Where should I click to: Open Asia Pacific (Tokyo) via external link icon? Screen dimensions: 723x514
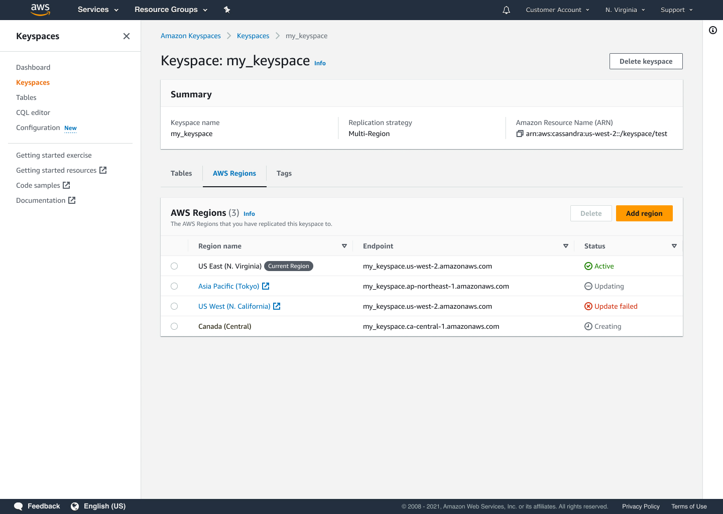(x=266, y=286)
